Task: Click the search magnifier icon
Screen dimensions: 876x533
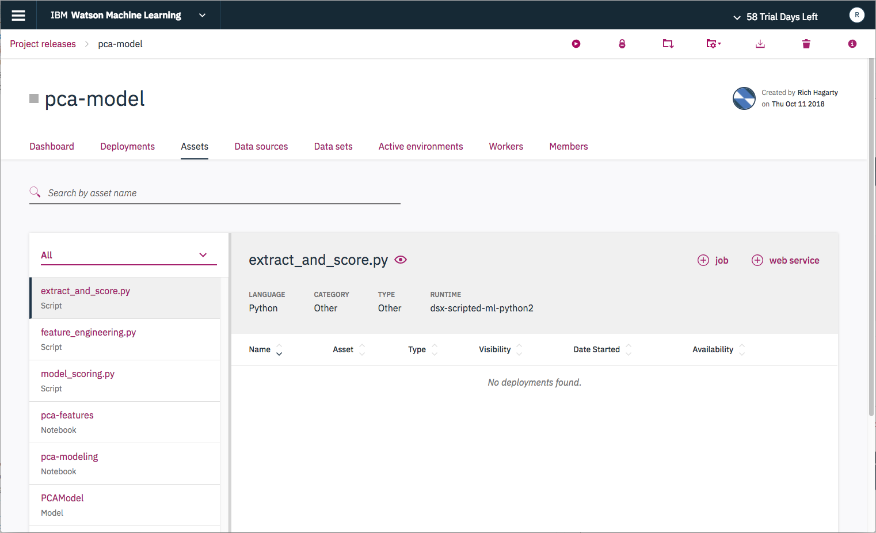Action: (x=35, y=192)
